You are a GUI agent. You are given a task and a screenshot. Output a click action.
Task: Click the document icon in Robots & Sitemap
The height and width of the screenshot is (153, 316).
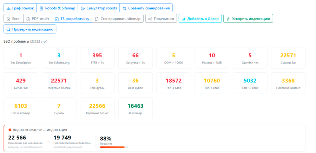pyautogui.click(x=41, y=8)
